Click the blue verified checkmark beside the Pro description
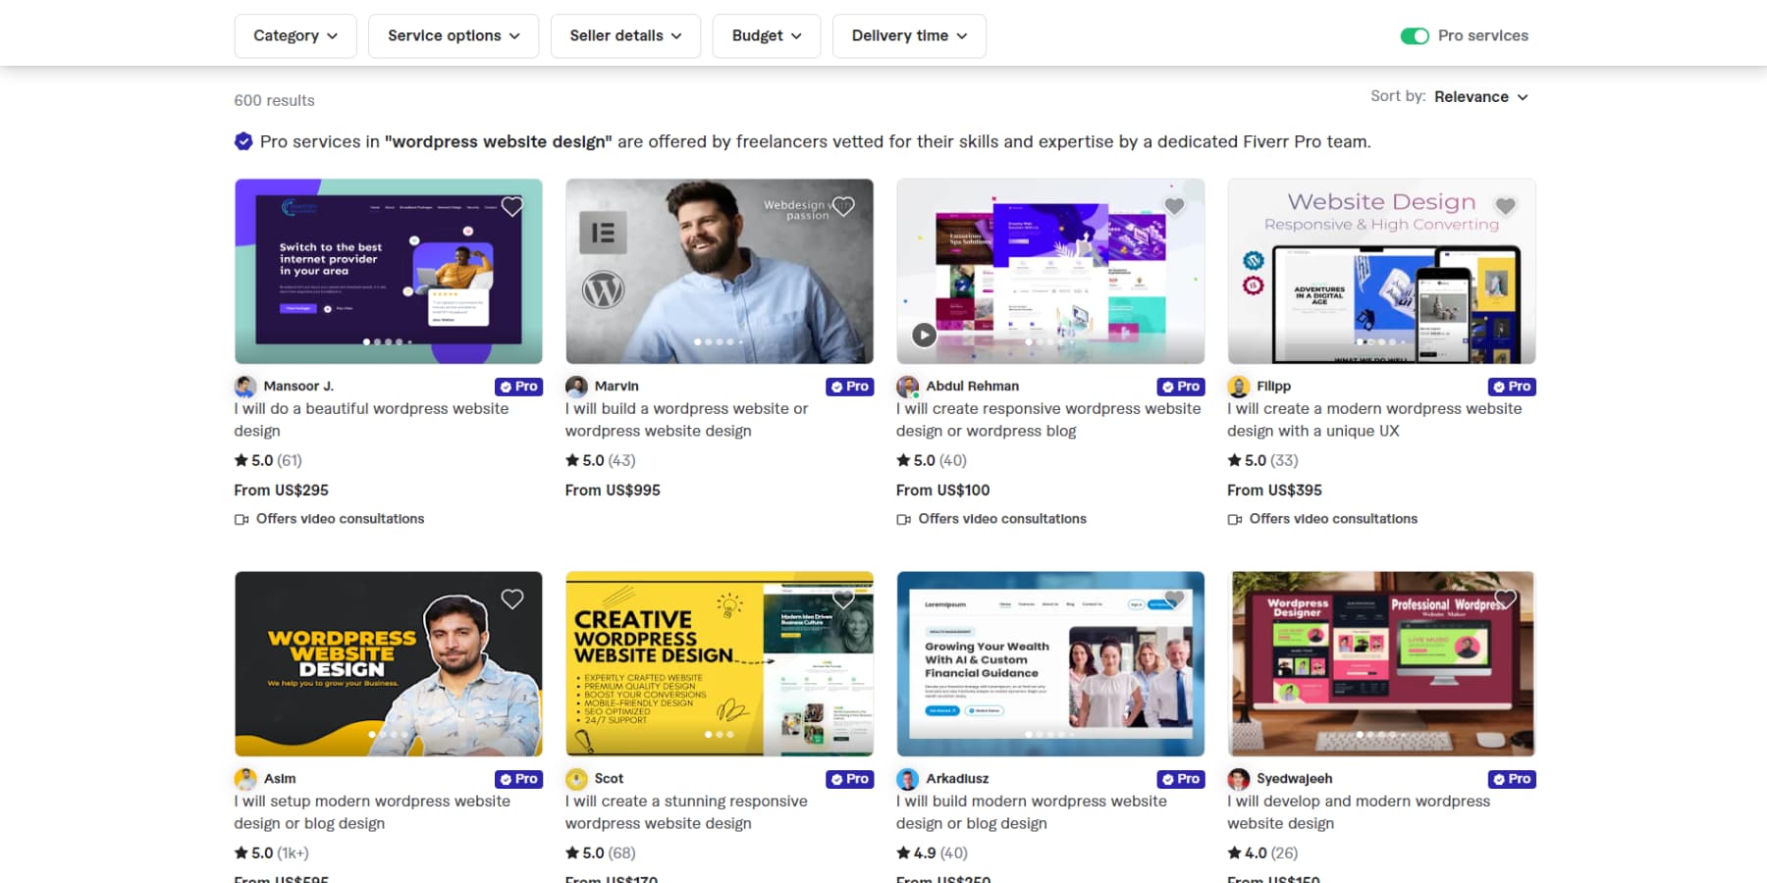The width and height of the screenshot is (1767, 883). (x=242, y=140)
